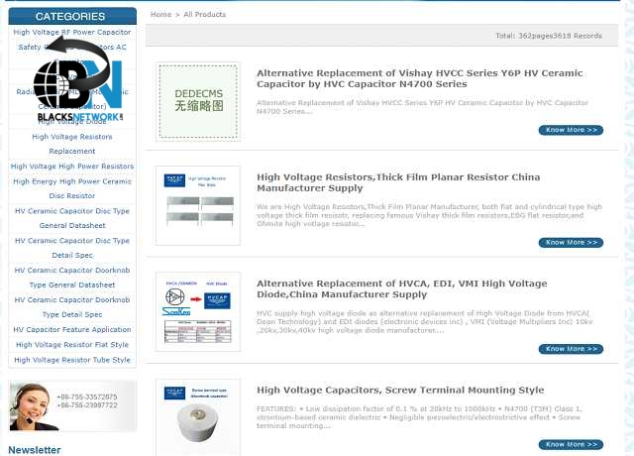Click the CATEGORIES header

tap(72, 16)
